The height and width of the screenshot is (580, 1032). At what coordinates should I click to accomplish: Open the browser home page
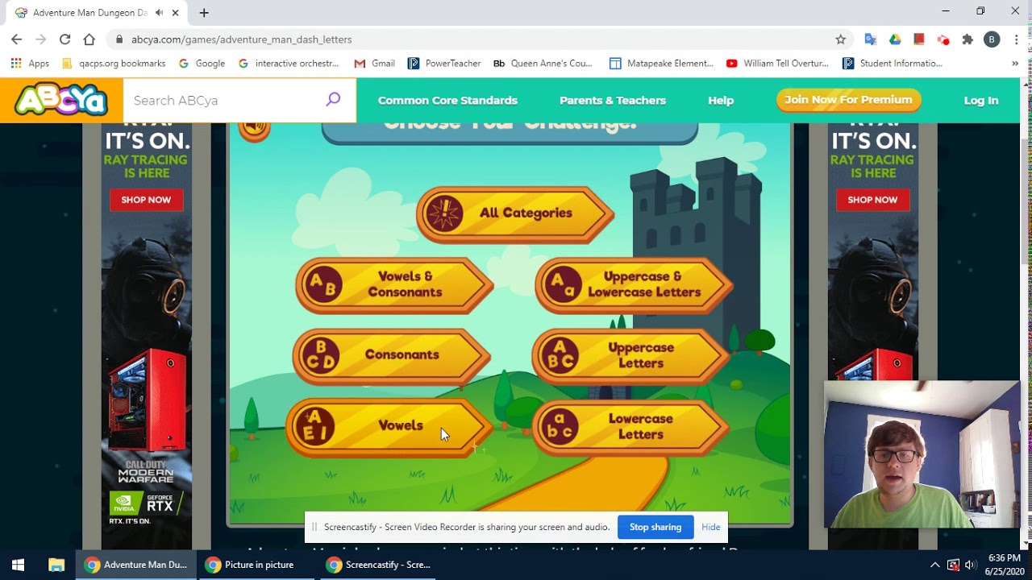pos(89,39)
